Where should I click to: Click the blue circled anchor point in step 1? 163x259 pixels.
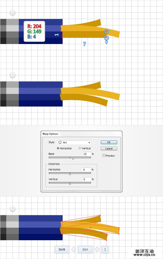[106, 32]
